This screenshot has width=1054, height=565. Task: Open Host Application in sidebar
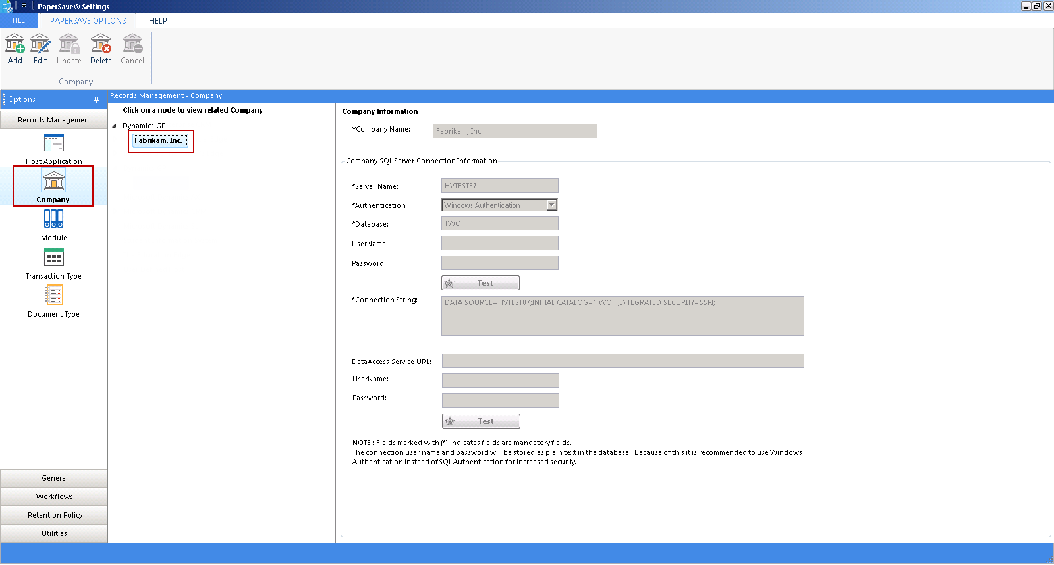tap(54, 149)
